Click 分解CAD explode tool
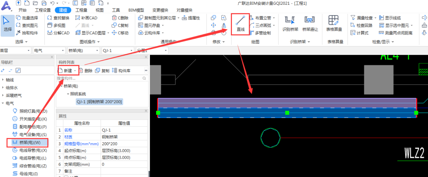The height and width of the screenshot is (177, 428). [58, 33]
